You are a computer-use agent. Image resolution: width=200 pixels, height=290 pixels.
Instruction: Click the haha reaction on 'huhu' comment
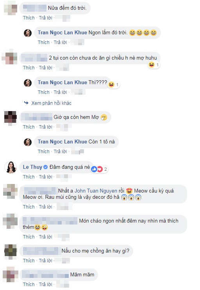[152, 65]
